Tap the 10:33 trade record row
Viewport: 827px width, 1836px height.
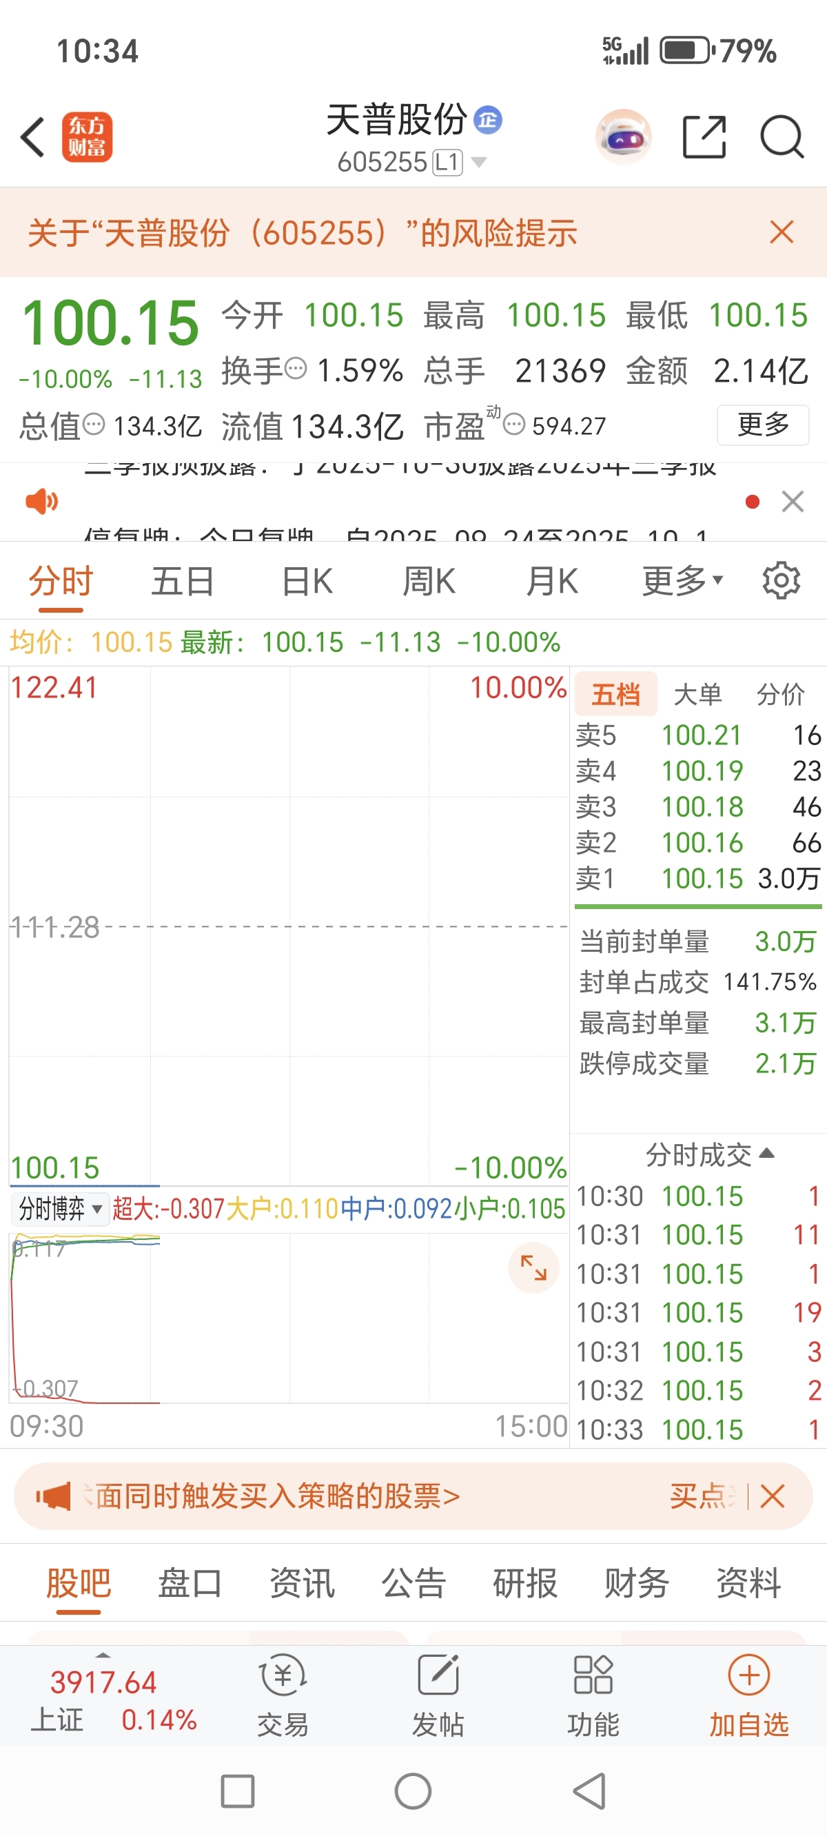tap(698, 1430)
